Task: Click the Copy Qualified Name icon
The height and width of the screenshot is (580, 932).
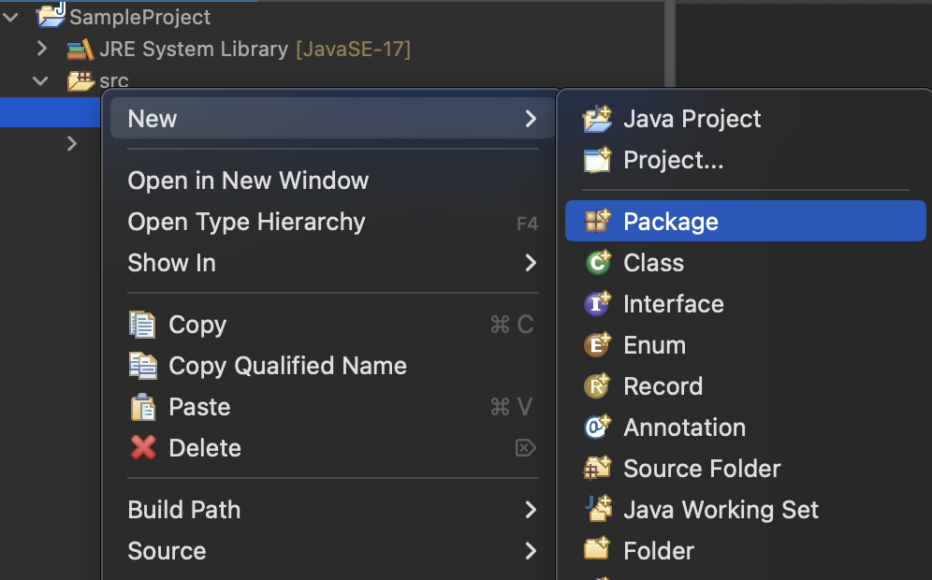Action: coord(143,366)
